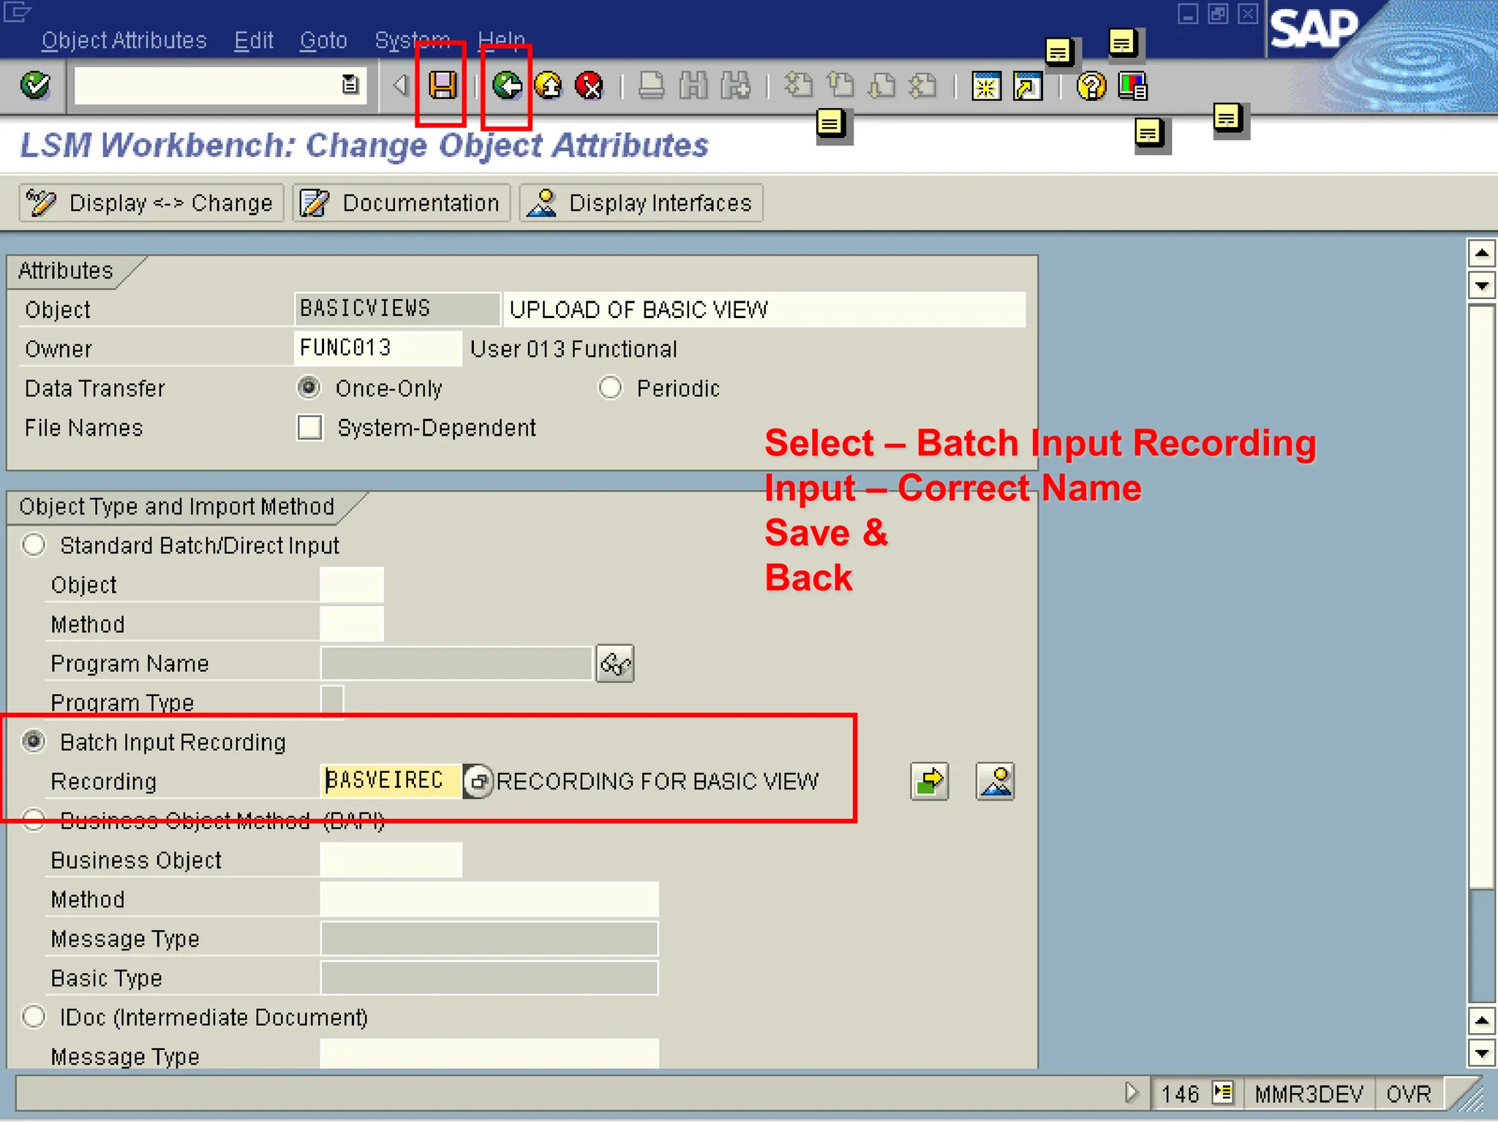Click scroll down arrow at bottom of scrollbar
The width and height of the screenshot is (1498, 1123).
(x=1482, y=1054)
